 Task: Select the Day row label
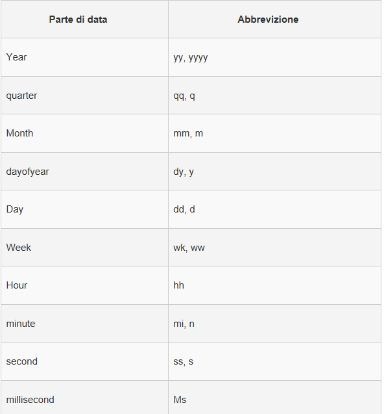pos(15,209)
